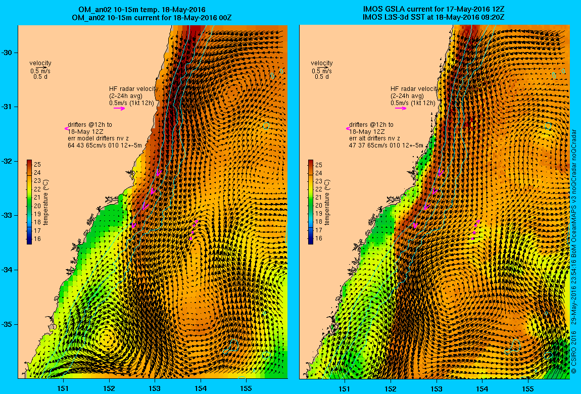
Task: Click the magenta drifter marker beside right drifters legend
Action: [348, 128]
